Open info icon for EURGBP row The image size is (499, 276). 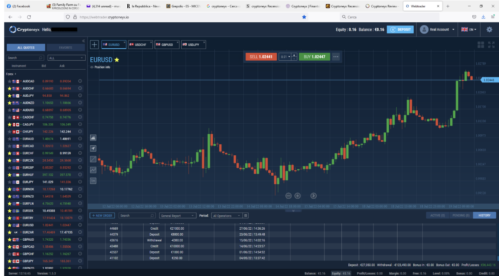point(80,167)
